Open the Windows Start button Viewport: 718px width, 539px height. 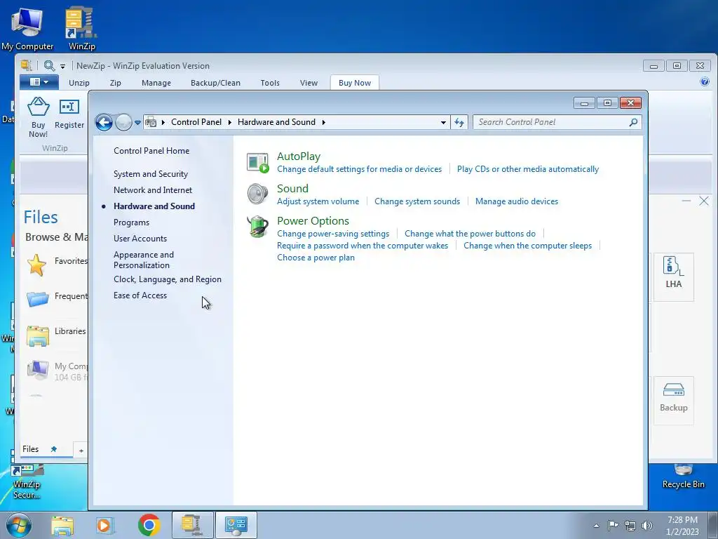[x=19, y=525]
